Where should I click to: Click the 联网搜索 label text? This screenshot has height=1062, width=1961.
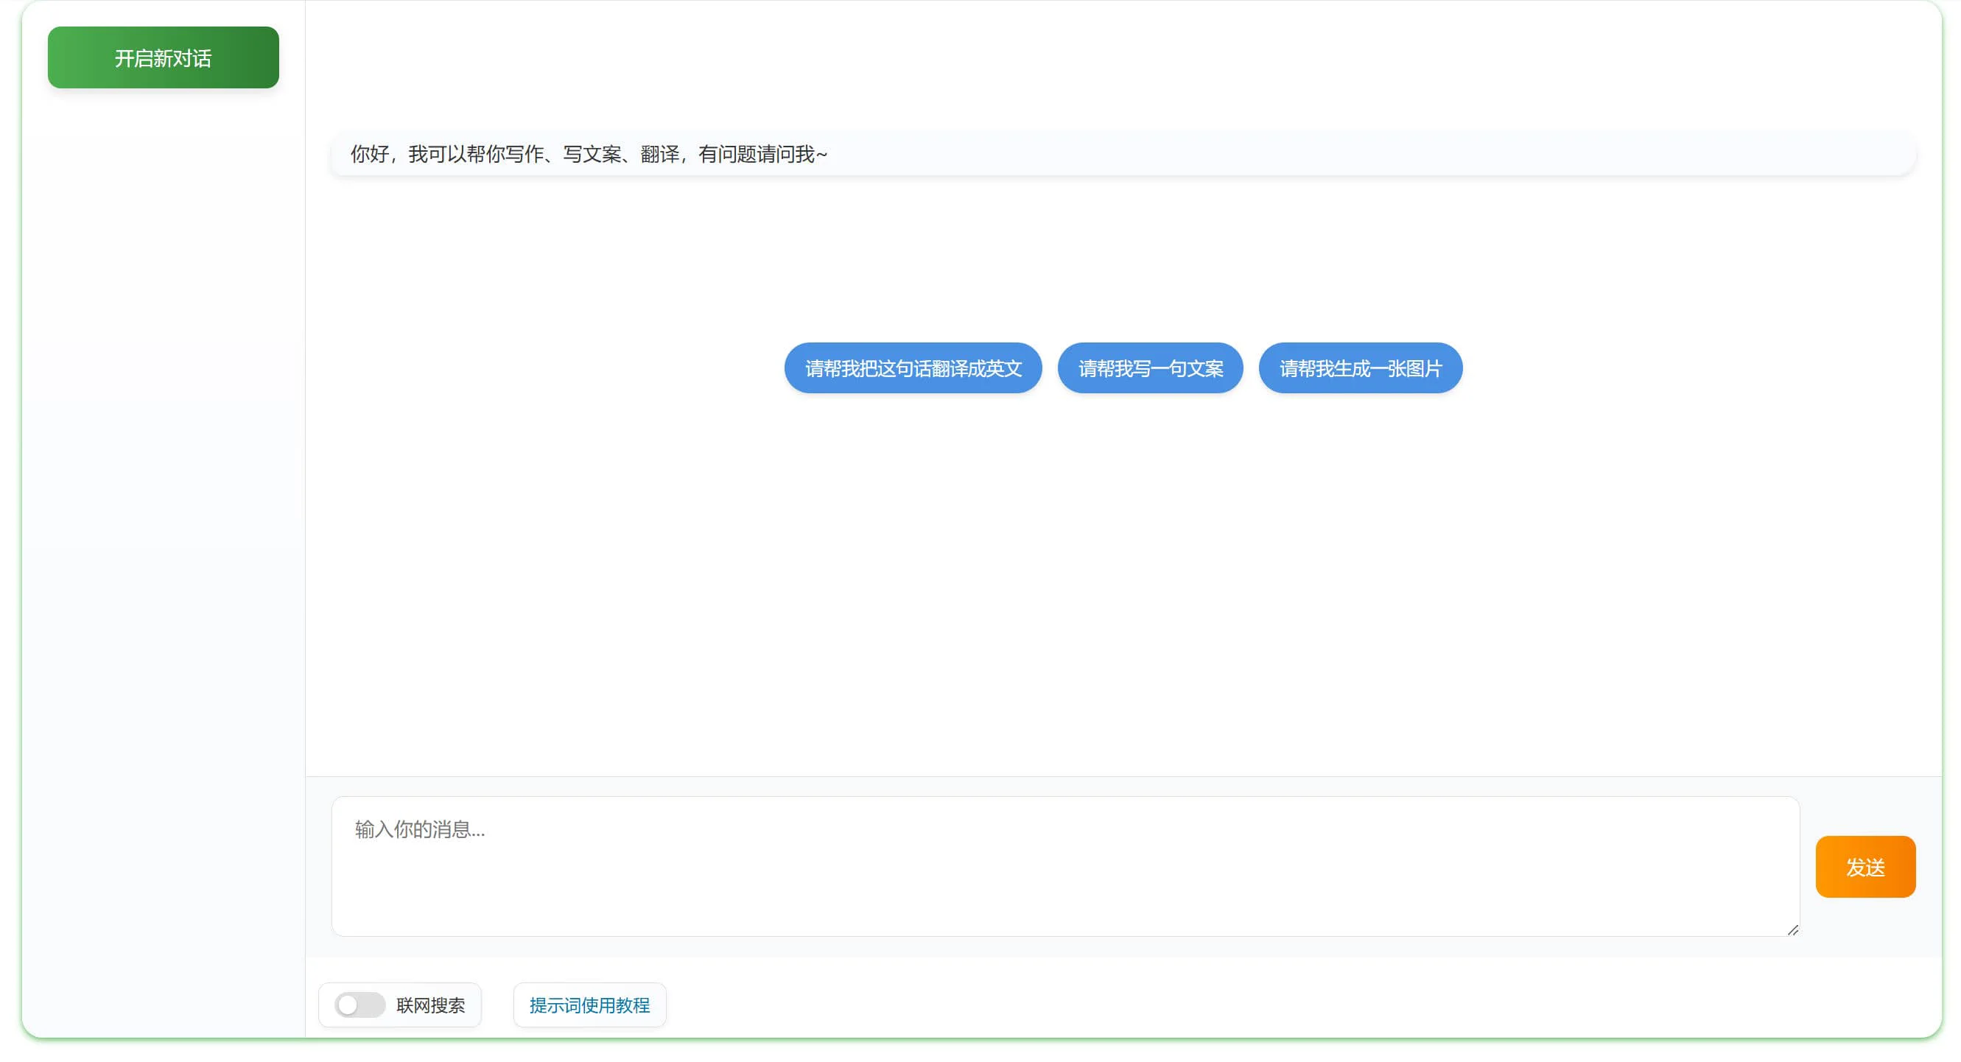430,1006
